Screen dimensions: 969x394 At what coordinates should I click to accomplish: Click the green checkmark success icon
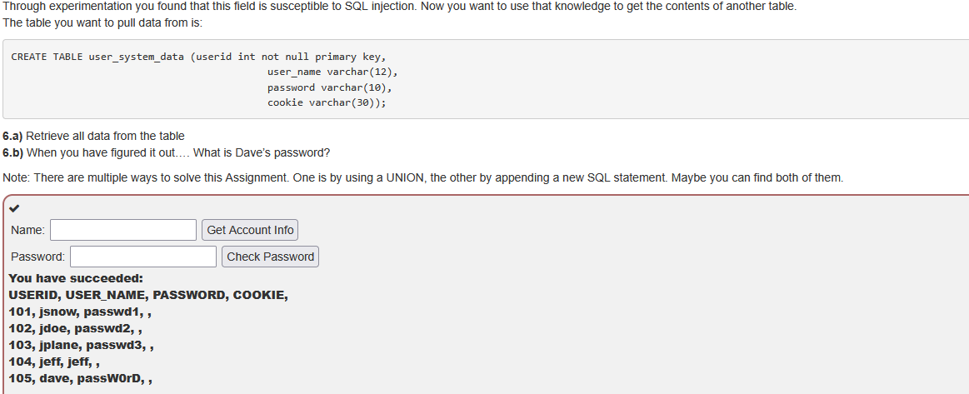pyautogui.click(x=14, y=209)
